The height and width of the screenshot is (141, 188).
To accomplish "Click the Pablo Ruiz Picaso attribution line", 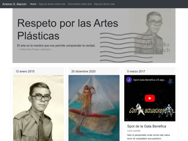I will coord(34,49).
